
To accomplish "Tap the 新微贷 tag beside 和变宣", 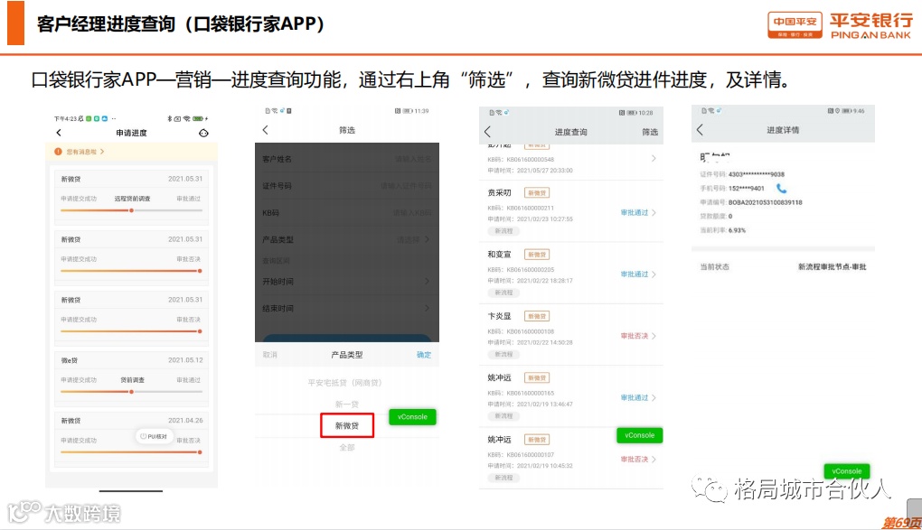I will (536, 255).
